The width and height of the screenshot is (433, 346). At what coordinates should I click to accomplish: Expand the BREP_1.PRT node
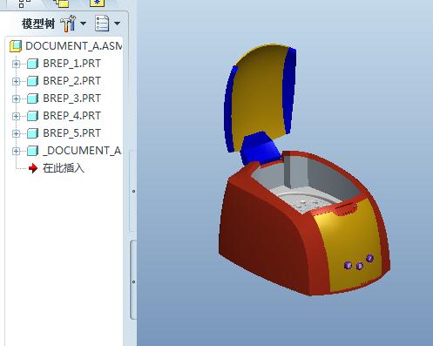coord(16,64)
